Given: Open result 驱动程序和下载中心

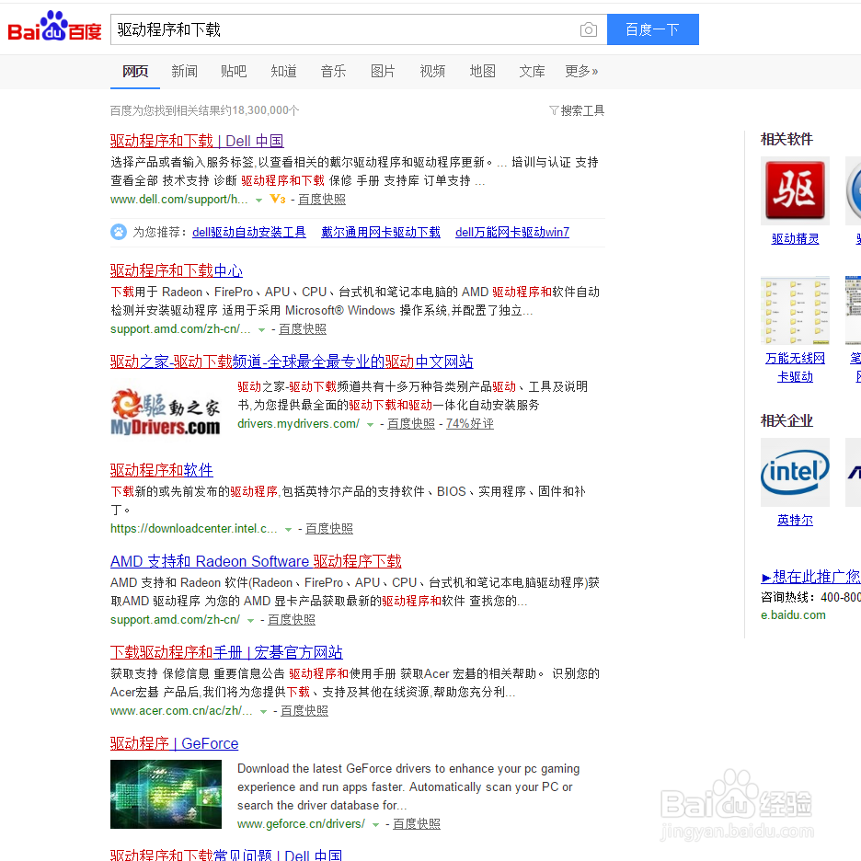Looking at the screenshot, I should [x=177, y=270].
